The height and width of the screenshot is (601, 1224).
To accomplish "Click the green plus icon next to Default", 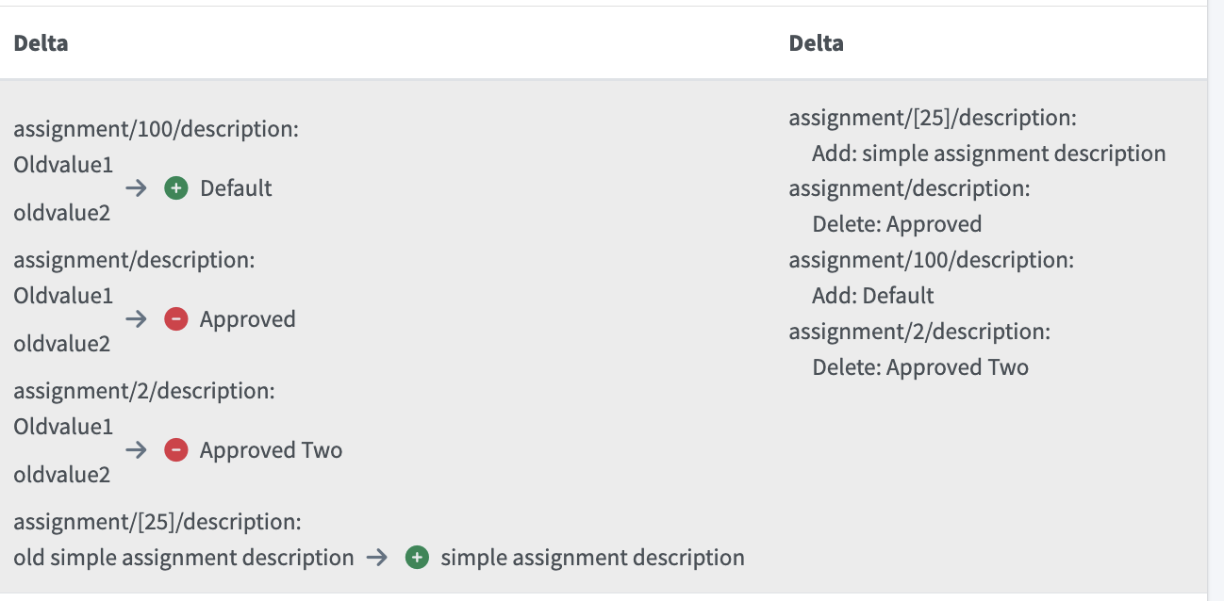I will [x=176, y=187].
